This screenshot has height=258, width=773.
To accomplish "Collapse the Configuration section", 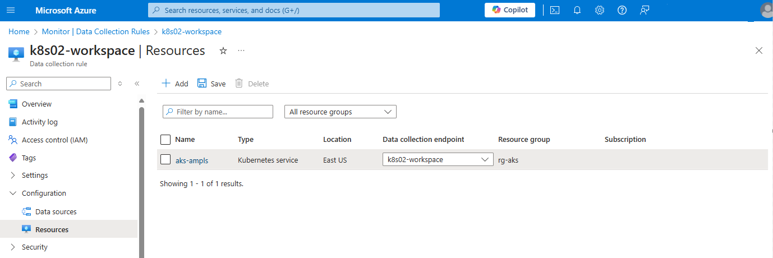I will 13,193.
